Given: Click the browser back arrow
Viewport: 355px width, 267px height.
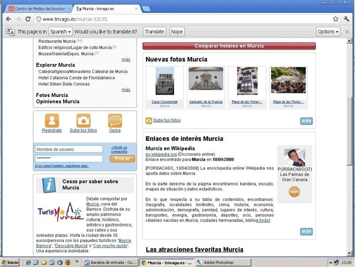Looking at the screenshot, I should coord(8,19).
